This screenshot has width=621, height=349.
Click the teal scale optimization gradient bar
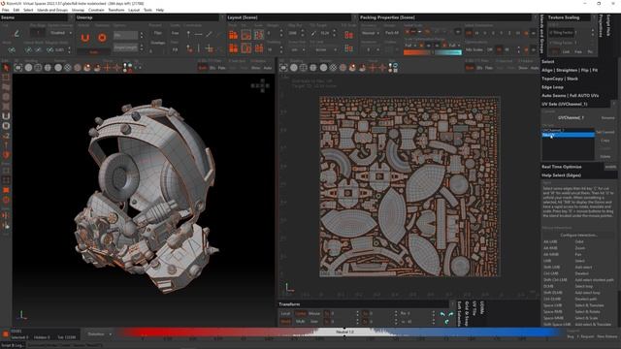[x=448, y=52]
